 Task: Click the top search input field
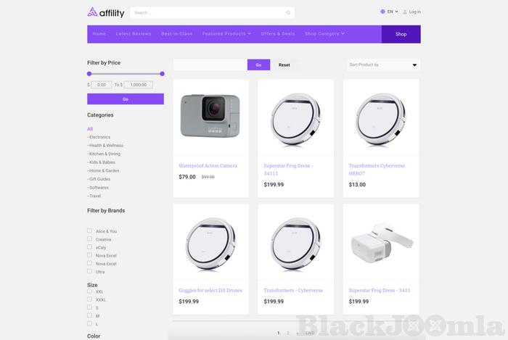[212, 13]
